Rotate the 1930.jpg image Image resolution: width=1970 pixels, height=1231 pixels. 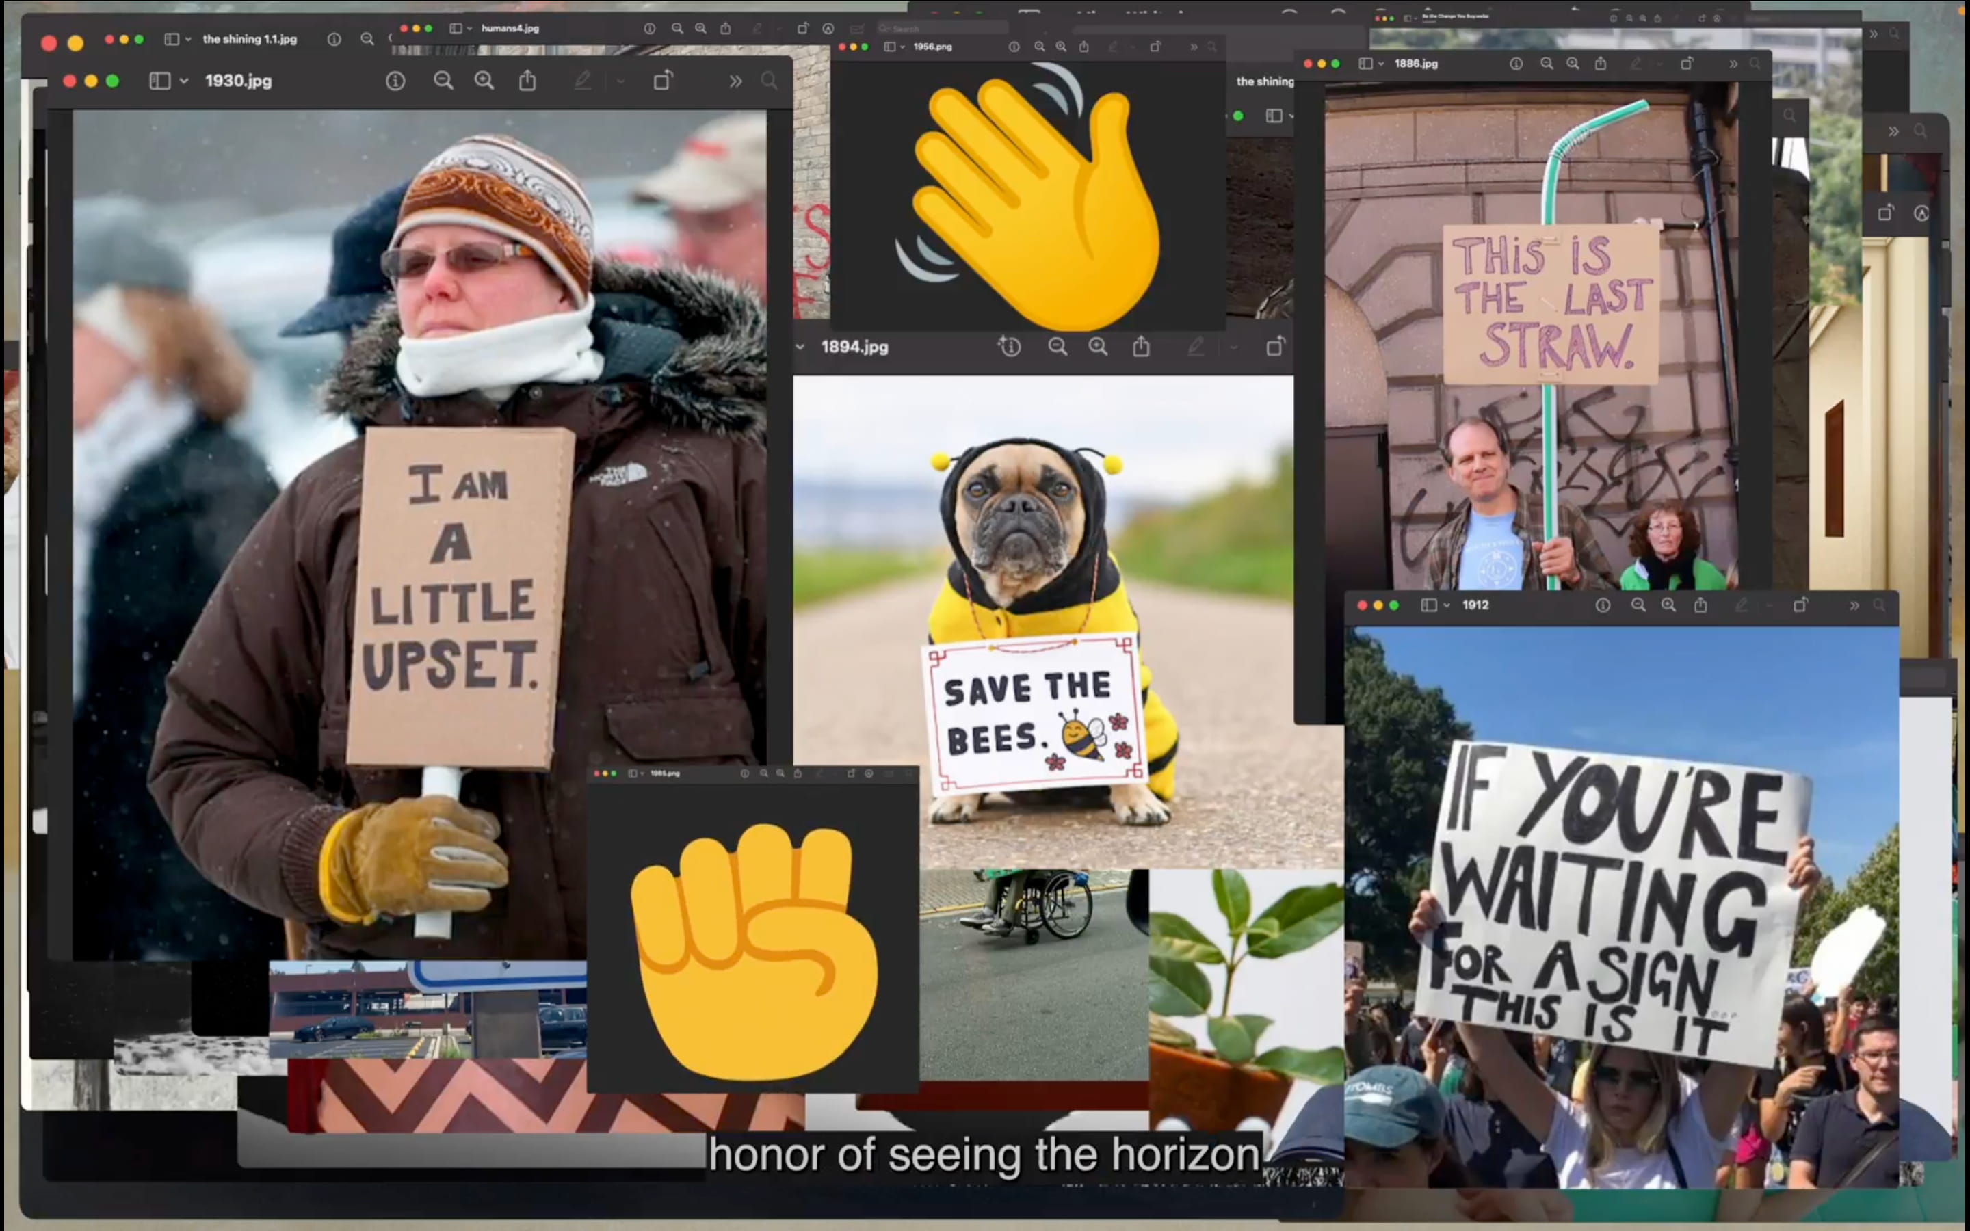[x=663, y=81]
